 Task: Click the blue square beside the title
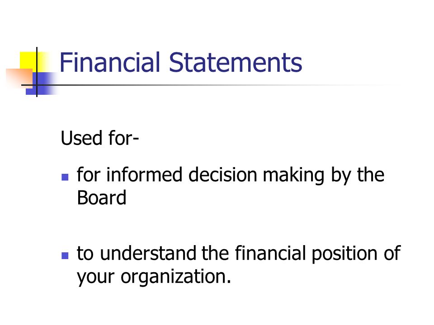[x=42, y=84]
